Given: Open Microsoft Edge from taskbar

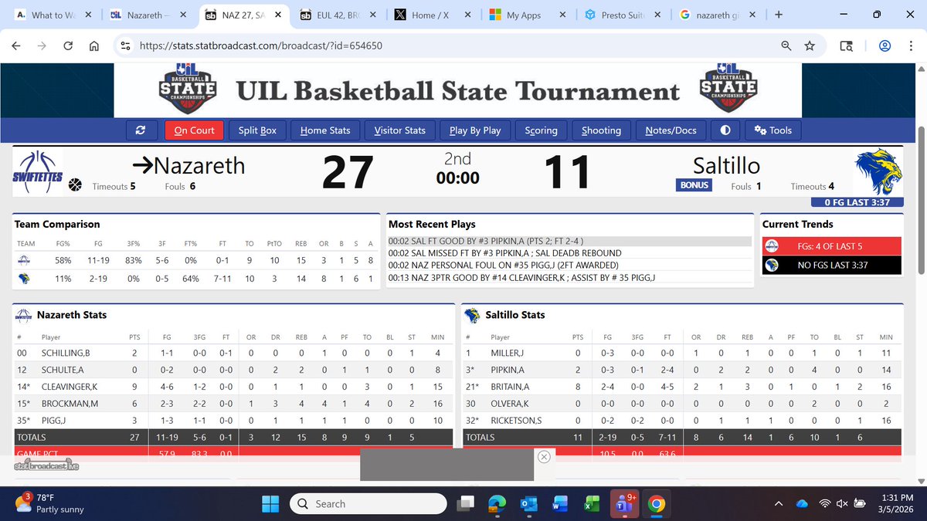Looking at the screenshot, I should tap(497, 504).
